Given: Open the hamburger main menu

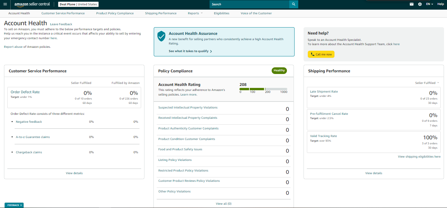Looking at the screenshot, I should [x=5, y=4].
